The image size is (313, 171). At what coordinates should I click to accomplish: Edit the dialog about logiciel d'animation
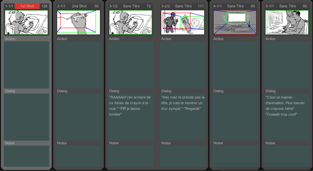[x=287, y=117]
